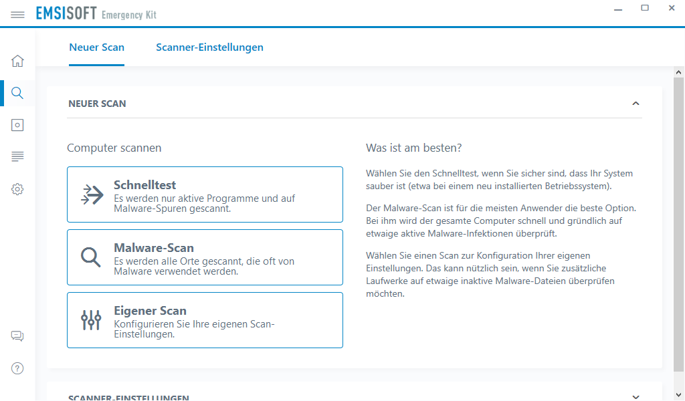Click the vertical scrollbar thumb
The width and height of the screenshot is (685, 401).
point(678,225)
